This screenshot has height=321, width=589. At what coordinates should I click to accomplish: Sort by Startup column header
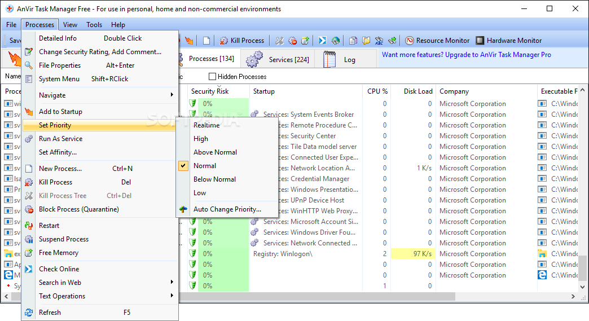pos(306,91)
